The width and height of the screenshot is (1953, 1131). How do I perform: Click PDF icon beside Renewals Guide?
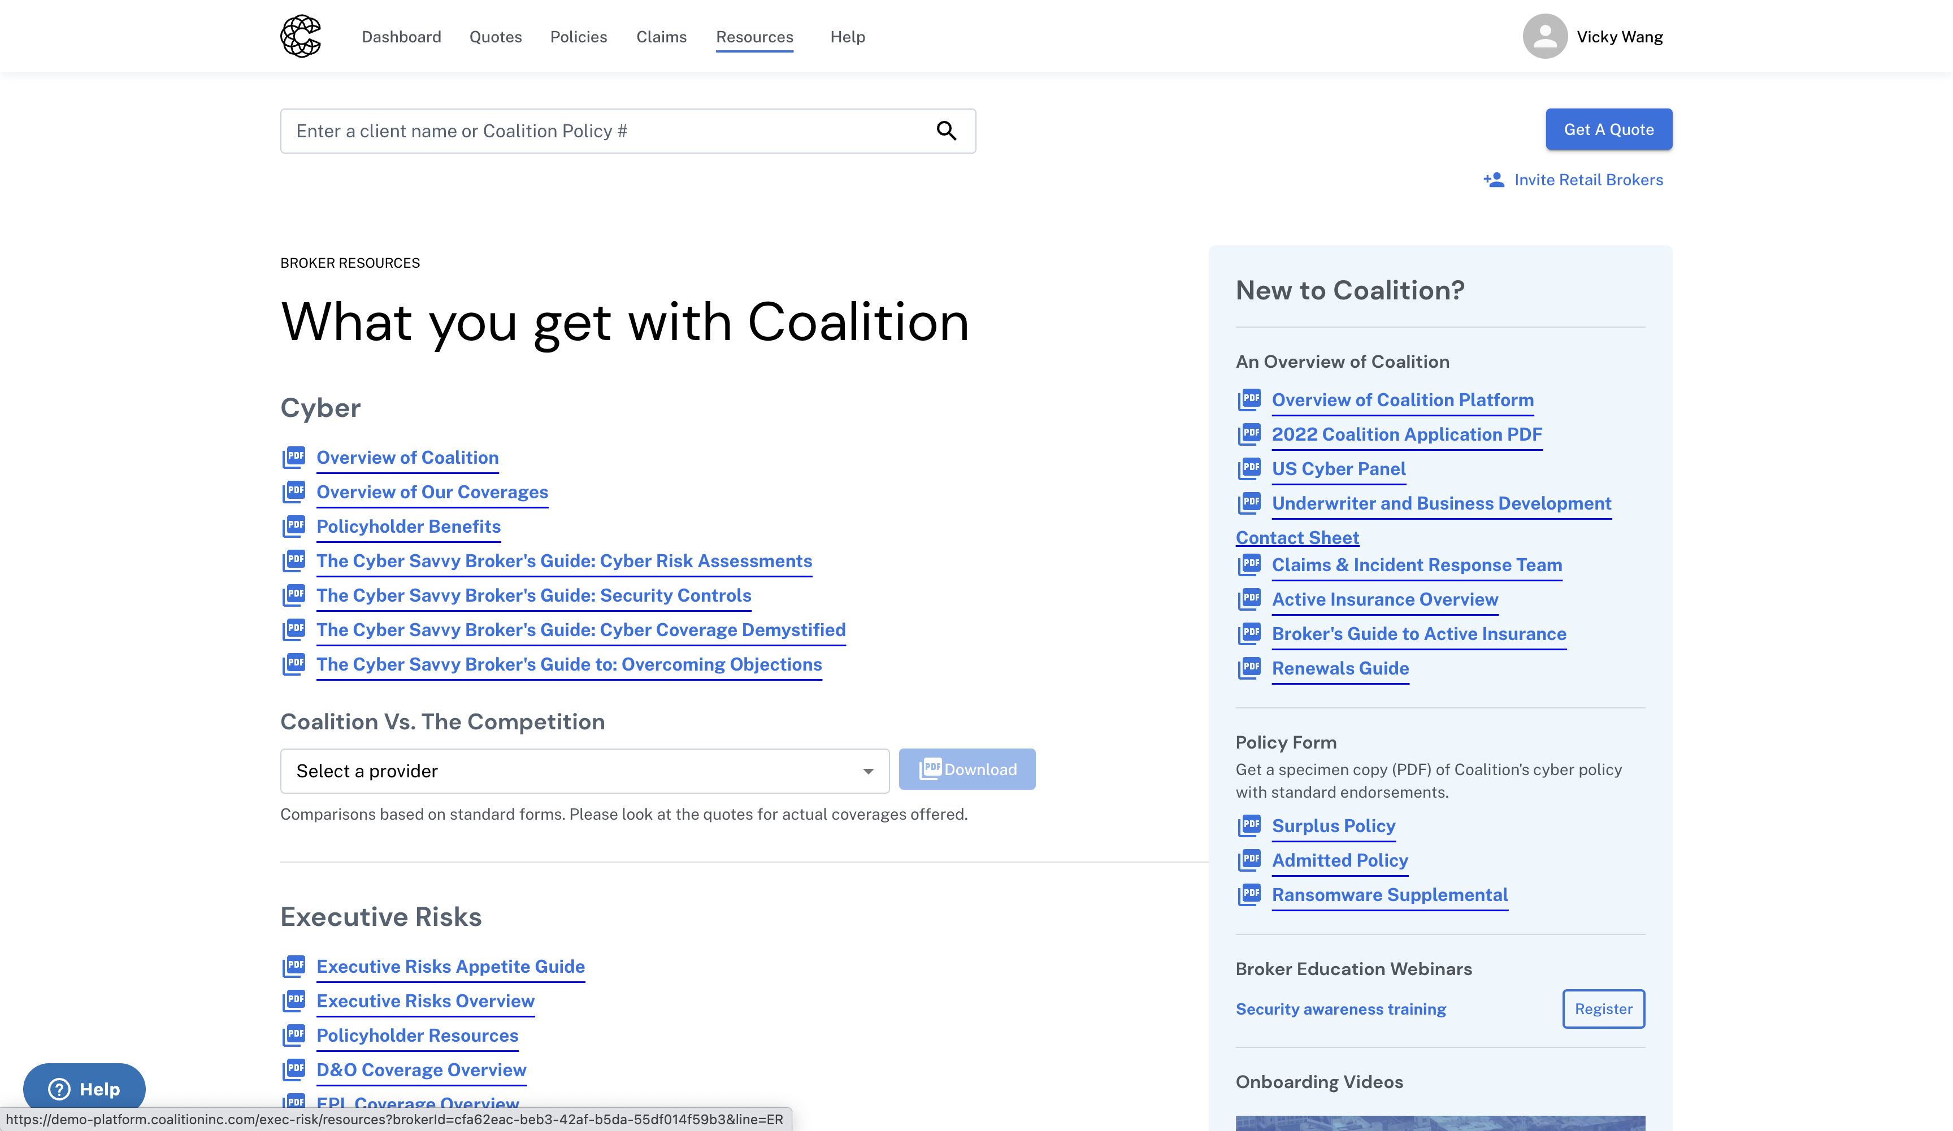point(1249,668)
